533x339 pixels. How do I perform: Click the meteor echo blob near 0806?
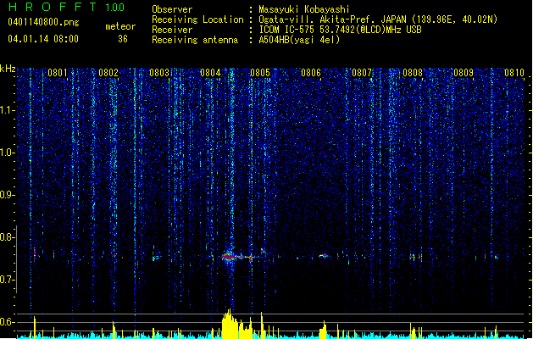tap(324, 256)
